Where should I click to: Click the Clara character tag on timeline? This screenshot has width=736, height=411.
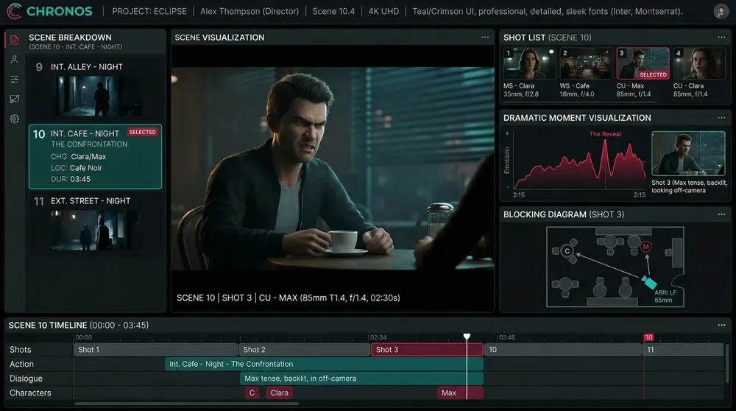tap(279, 393)
